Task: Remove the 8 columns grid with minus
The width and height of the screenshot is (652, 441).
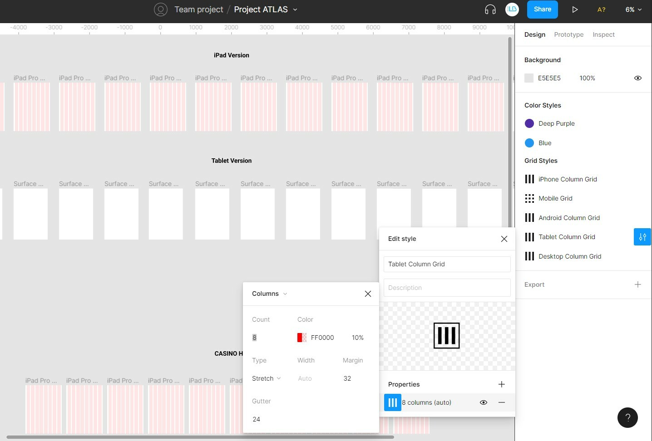Action: coord(502,402)
